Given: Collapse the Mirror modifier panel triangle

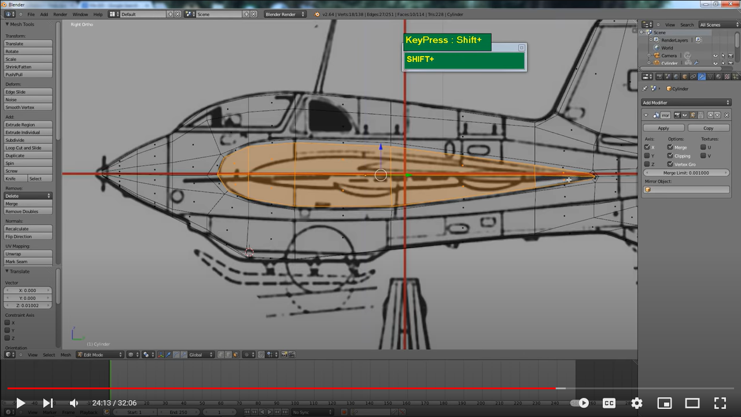Looking at the screenshot, I should pos(646,115).
